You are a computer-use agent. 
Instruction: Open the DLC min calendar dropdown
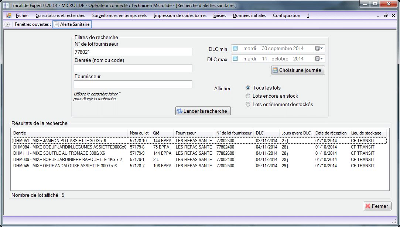click(x=319, y=48)
